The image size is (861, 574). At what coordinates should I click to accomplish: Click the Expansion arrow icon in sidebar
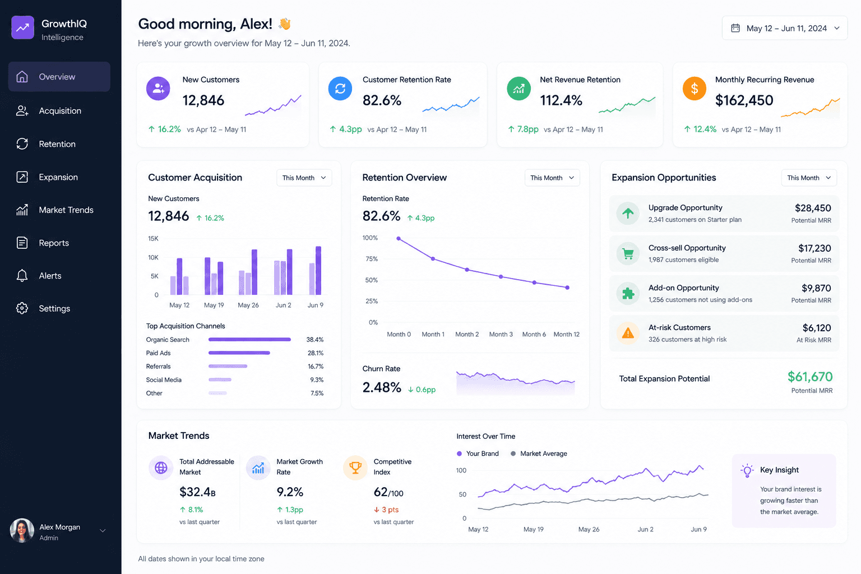pyautogui.click(x=22, y=177)
